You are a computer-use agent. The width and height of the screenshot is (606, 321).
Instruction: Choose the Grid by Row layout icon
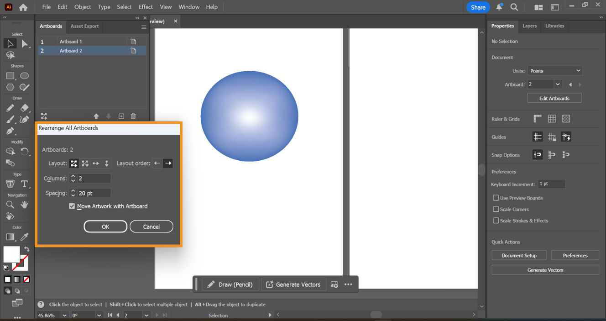(73, 163)
